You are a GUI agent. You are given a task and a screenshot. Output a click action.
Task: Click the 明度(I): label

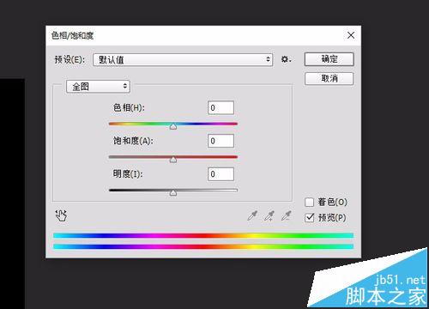(128, 173)
